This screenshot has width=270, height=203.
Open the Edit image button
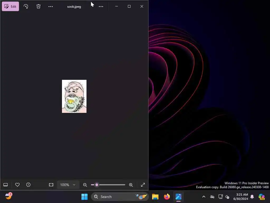(x=10, y=6)
